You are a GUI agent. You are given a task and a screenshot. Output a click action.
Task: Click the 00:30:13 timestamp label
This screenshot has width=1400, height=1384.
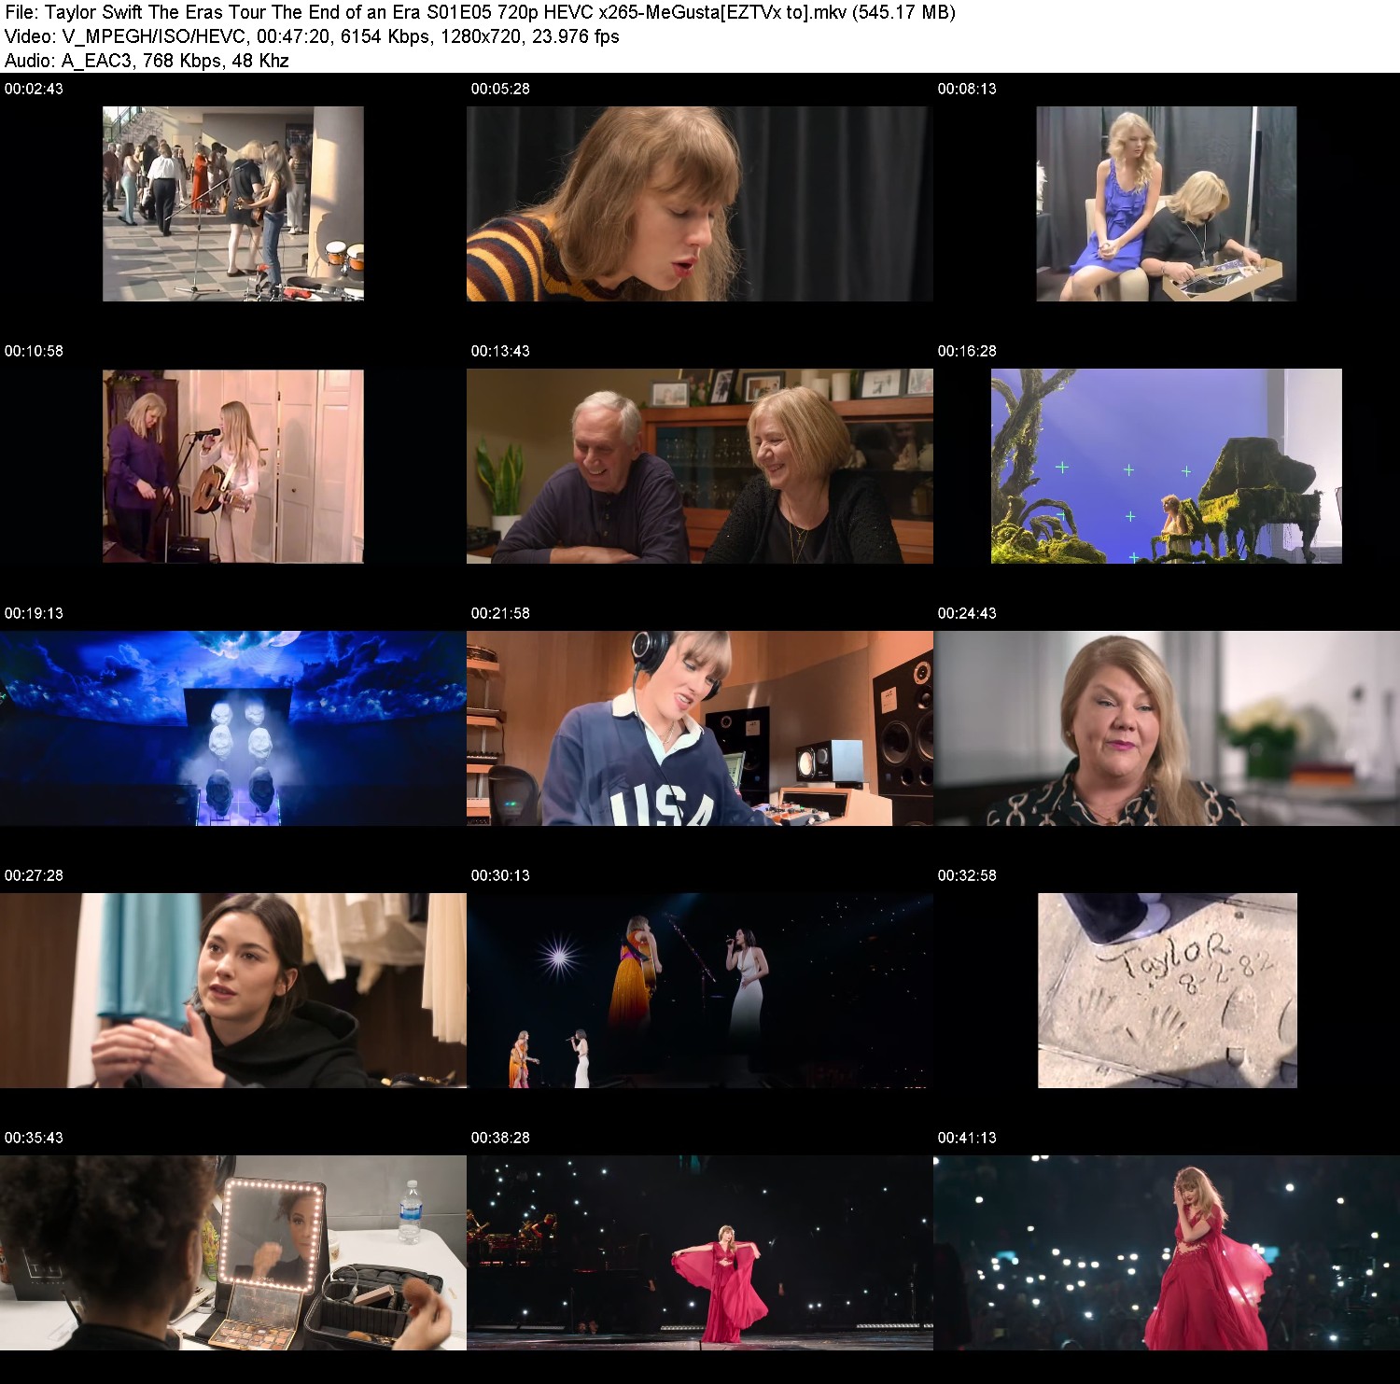click(500, 875)
